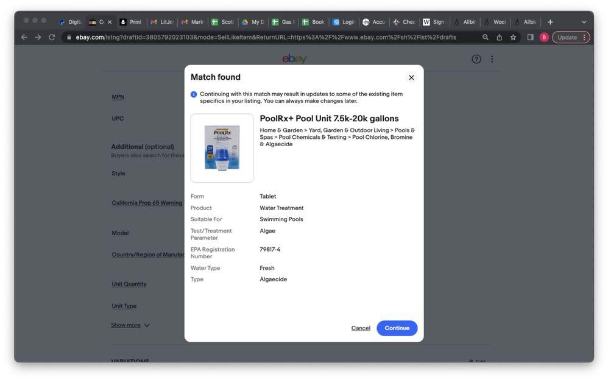This screenshot has width=608, height=380.
Task: Open the eBay page three-dot menu
Action: (x=492, y=59)
